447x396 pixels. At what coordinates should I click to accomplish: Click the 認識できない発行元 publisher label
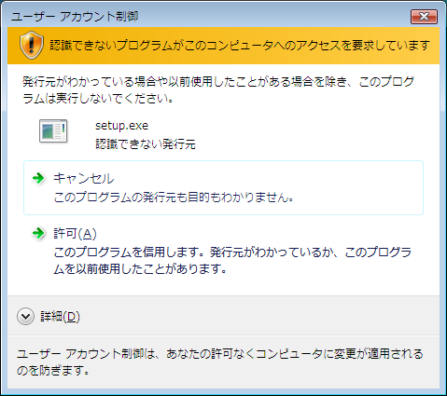click(x=146, y=144)
